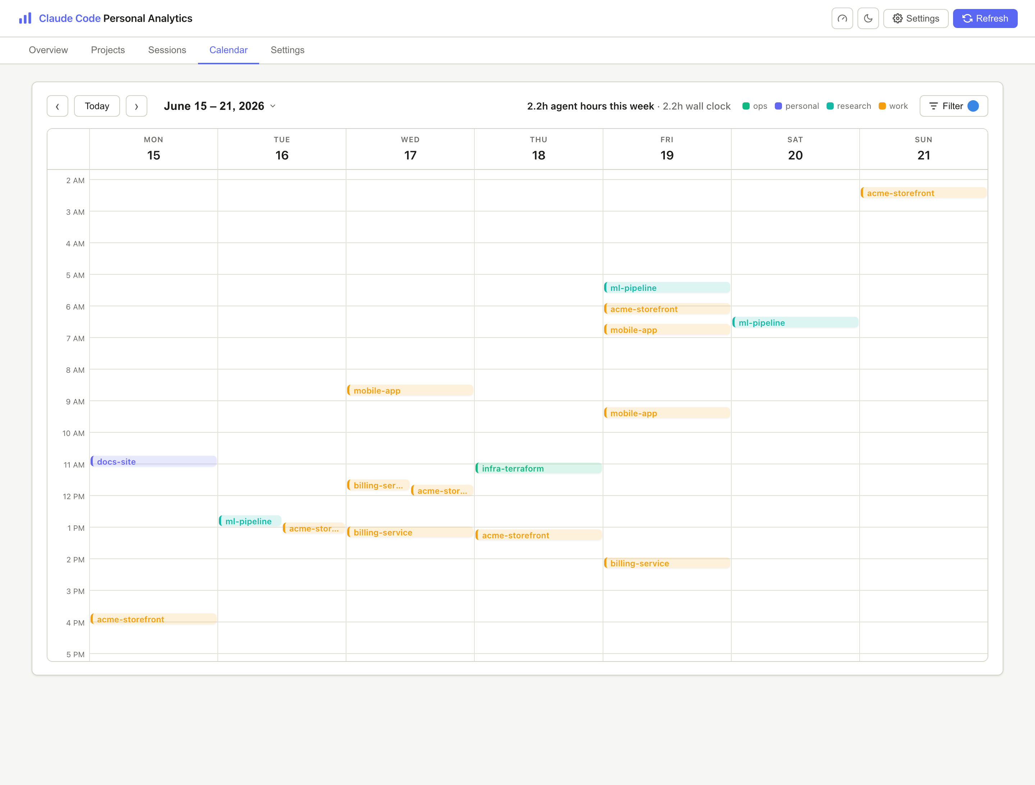Select the Calendar tab
The image size is (1035, 785).
point(228,50)
